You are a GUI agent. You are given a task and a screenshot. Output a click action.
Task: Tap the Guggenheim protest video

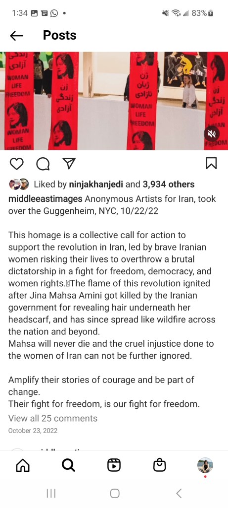coord(114,101)
